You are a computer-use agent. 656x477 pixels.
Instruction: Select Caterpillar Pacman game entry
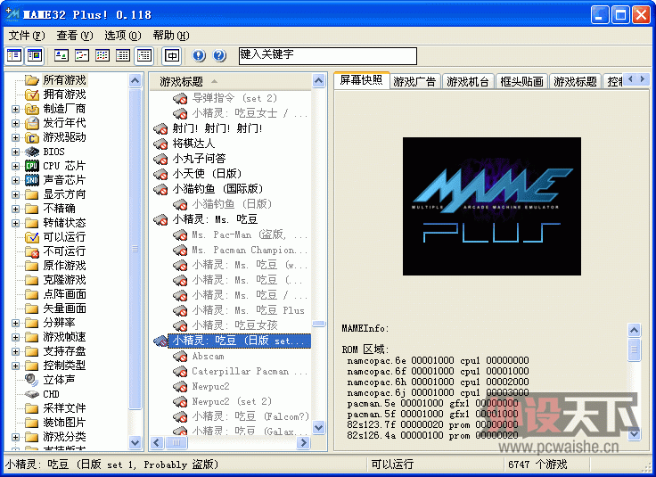pos(250,371)
